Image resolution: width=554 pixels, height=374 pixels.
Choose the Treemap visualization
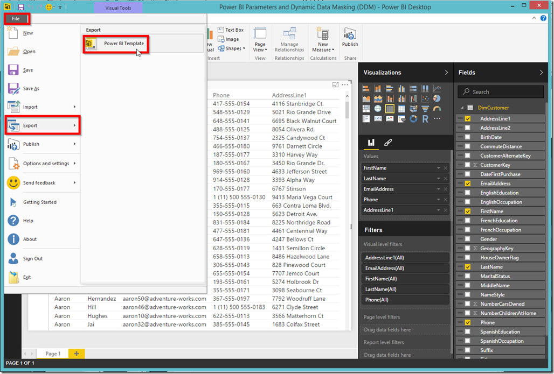click(x=366, y=108)
